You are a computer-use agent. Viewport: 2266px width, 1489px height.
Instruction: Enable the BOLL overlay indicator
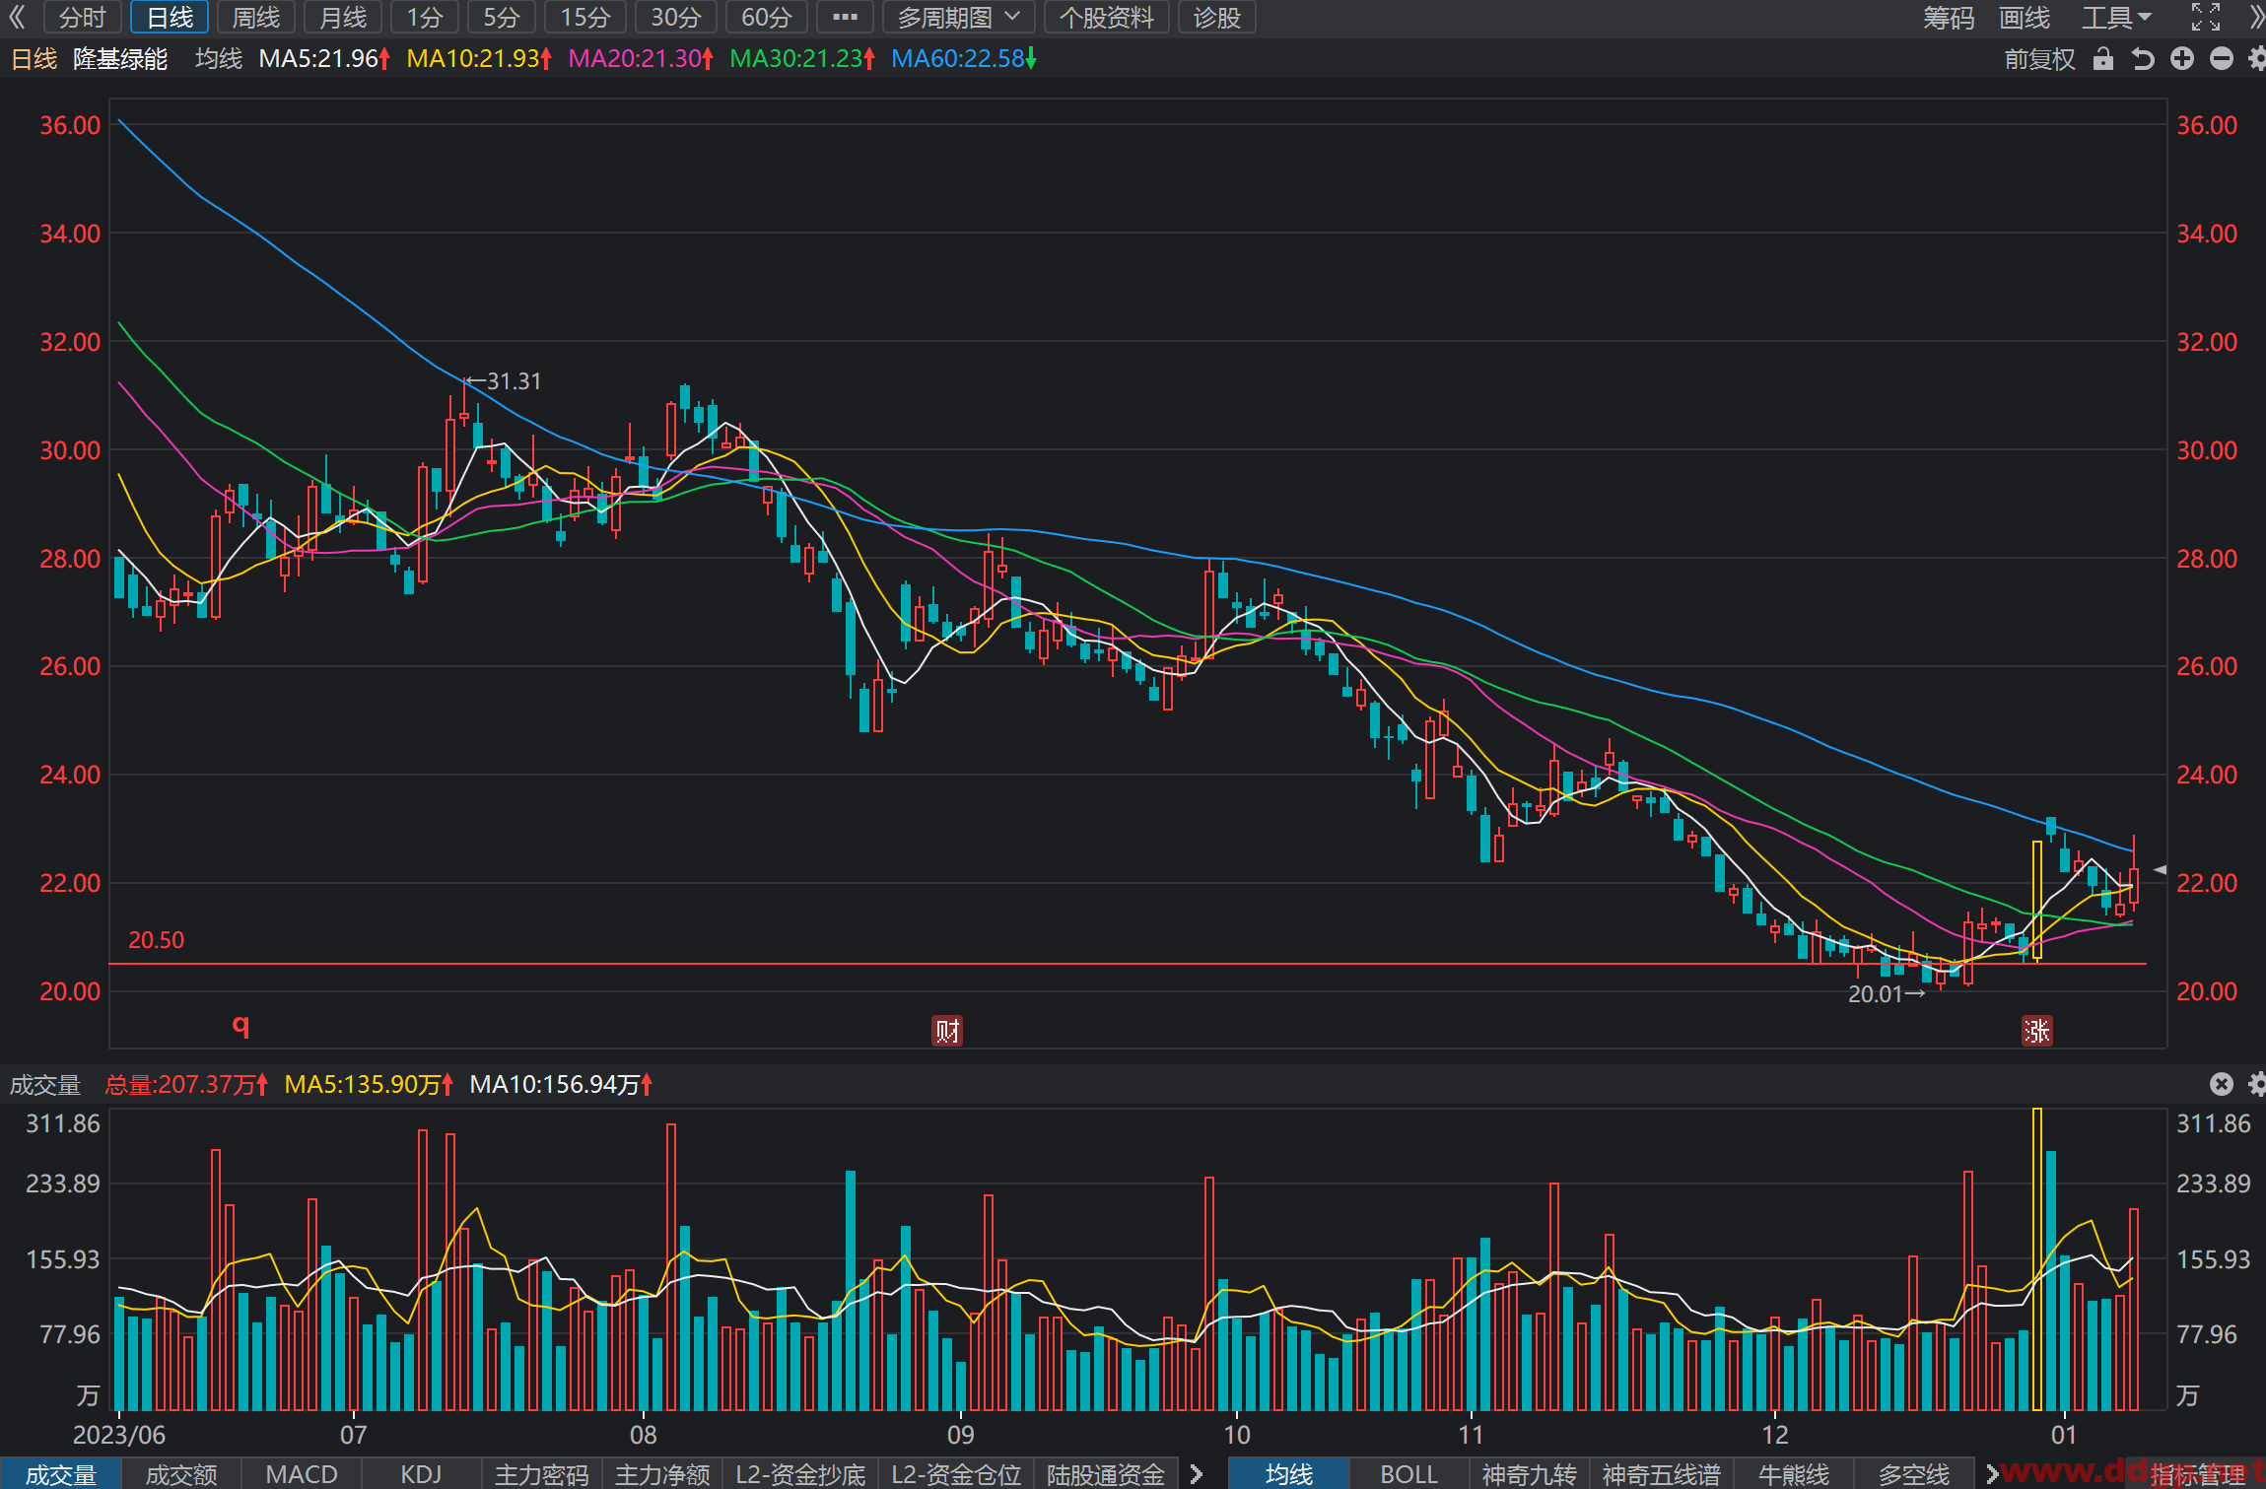1408,1474
